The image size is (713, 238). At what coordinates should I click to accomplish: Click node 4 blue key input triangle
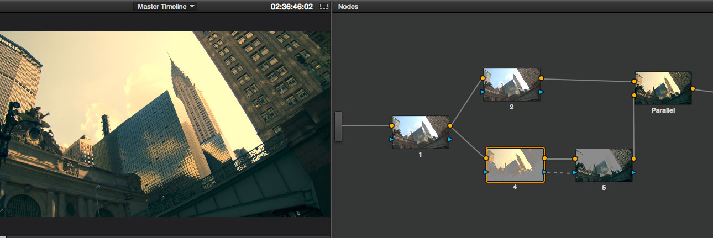click(x=486, y=172)
